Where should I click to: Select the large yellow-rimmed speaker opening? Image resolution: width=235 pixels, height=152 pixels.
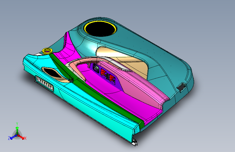pos(100,29)
